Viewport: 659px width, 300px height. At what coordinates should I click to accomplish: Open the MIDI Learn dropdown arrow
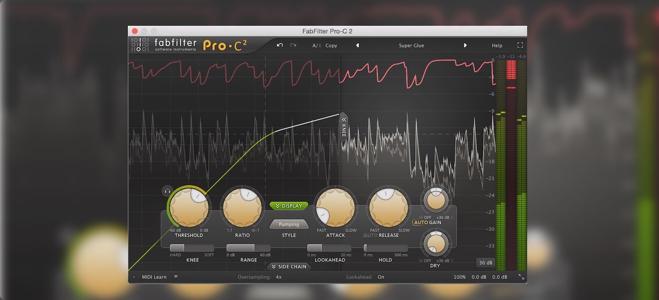176,277
